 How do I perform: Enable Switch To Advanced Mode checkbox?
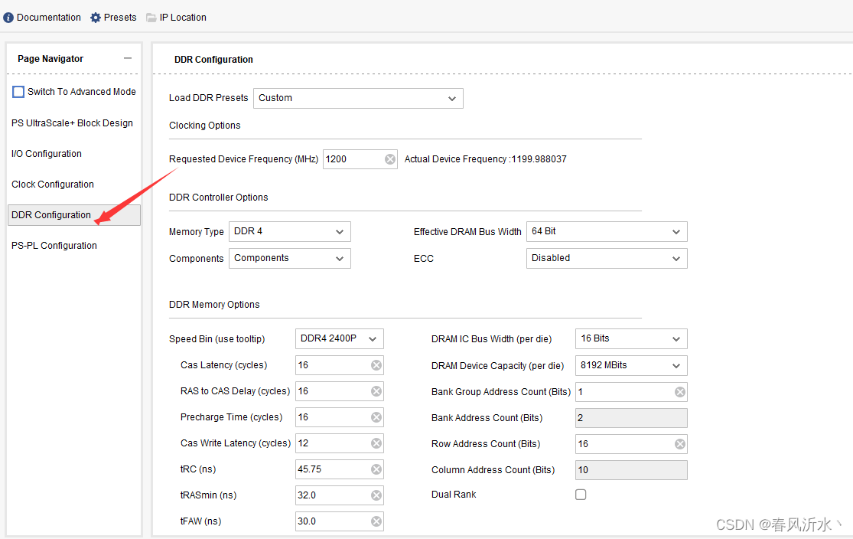pyautogui.click(x=18, y=92)
